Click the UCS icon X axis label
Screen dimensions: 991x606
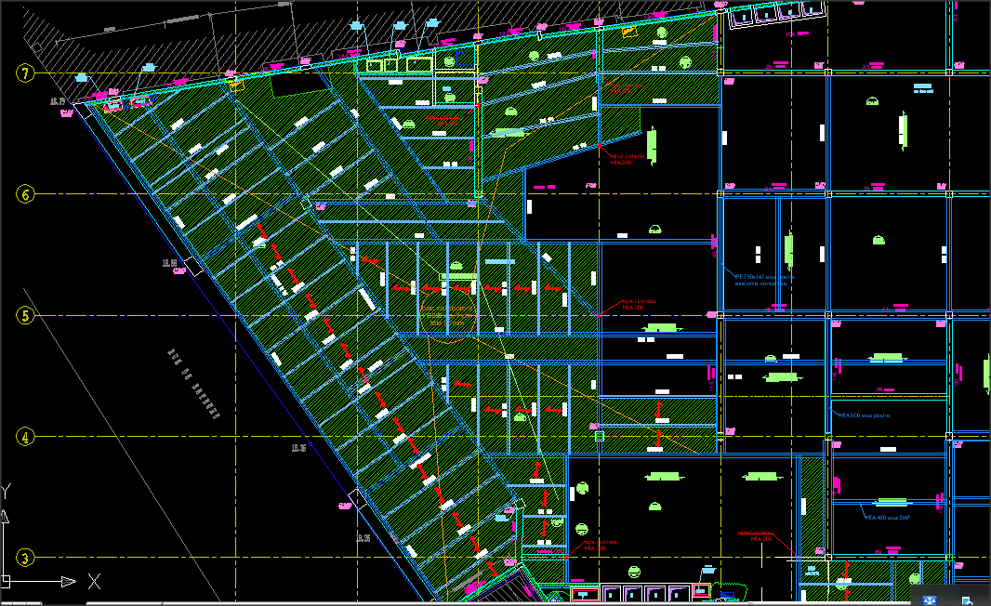coord(94,582)
